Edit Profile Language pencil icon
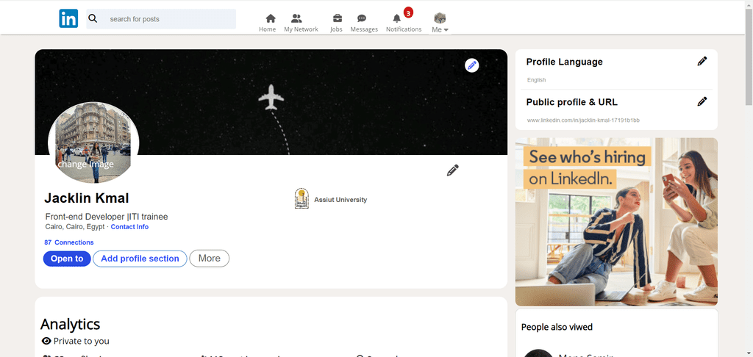753x357 pixels. click(702, 61)
